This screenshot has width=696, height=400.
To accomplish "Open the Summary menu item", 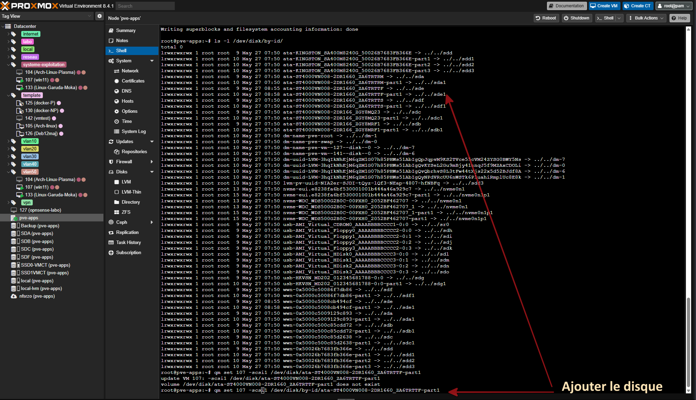I will 132,31.
